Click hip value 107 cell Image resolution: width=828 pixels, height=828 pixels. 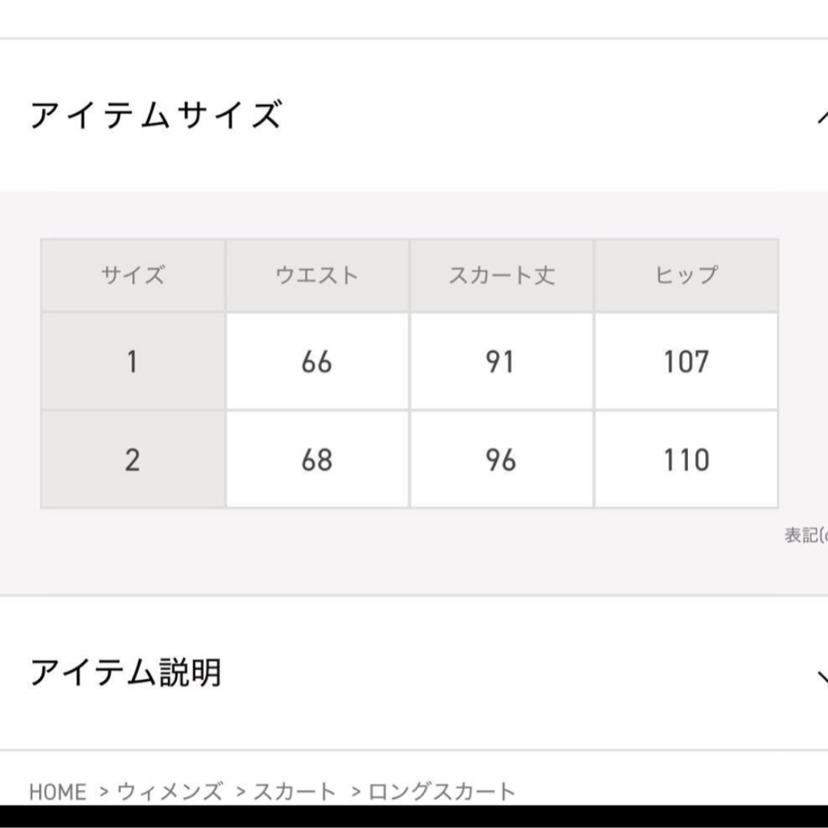pos(686,361)
